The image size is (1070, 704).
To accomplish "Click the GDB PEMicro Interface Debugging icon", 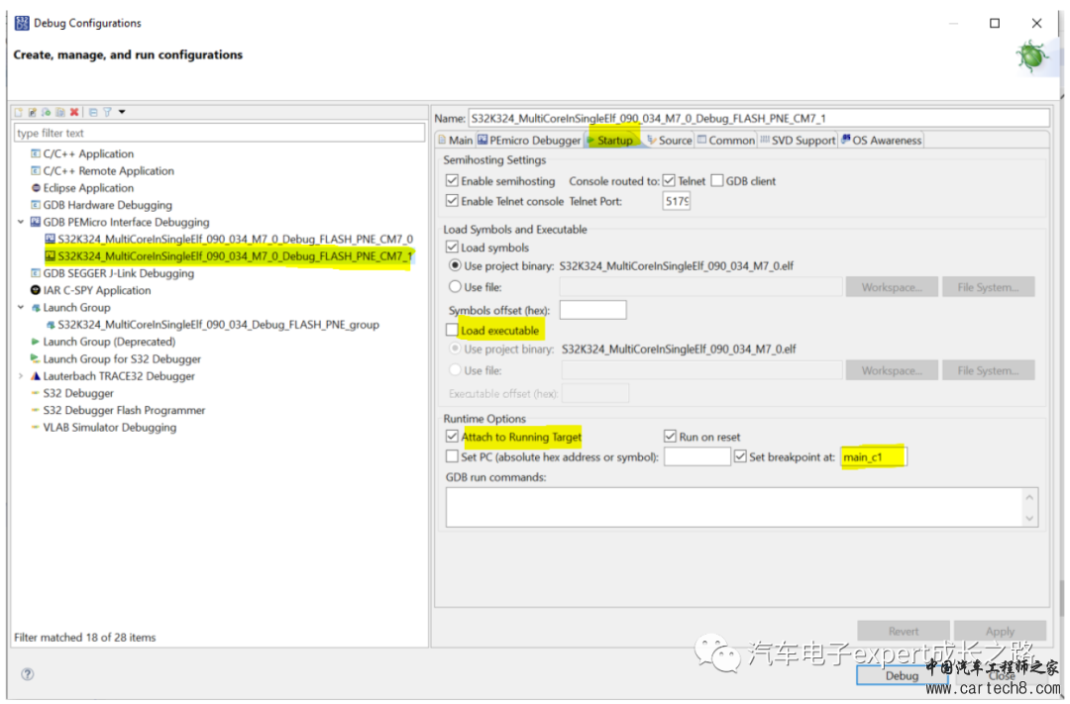I will (36, 222).
